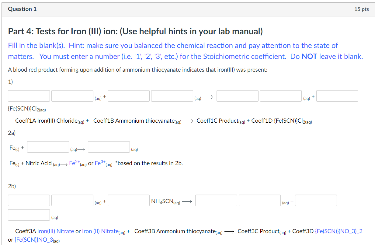Click the Coeff3C product coefficient box in 2b
This screenshot has height=245, width=375.
tap(216, 200)
